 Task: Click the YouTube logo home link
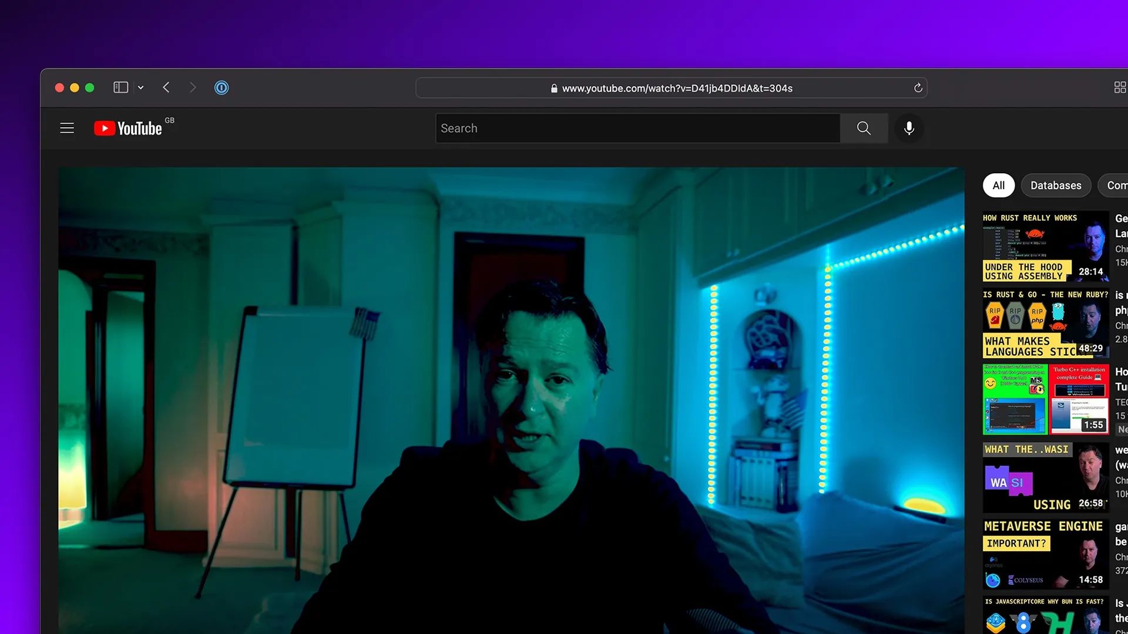(128, 129)
